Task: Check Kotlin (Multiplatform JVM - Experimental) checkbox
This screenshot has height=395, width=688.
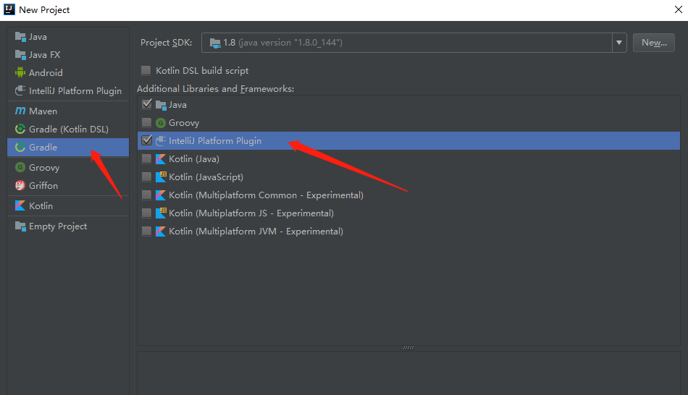Action: [146, 231]
